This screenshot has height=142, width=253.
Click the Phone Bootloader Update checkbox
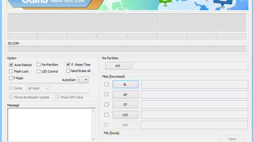coord(11,97)
